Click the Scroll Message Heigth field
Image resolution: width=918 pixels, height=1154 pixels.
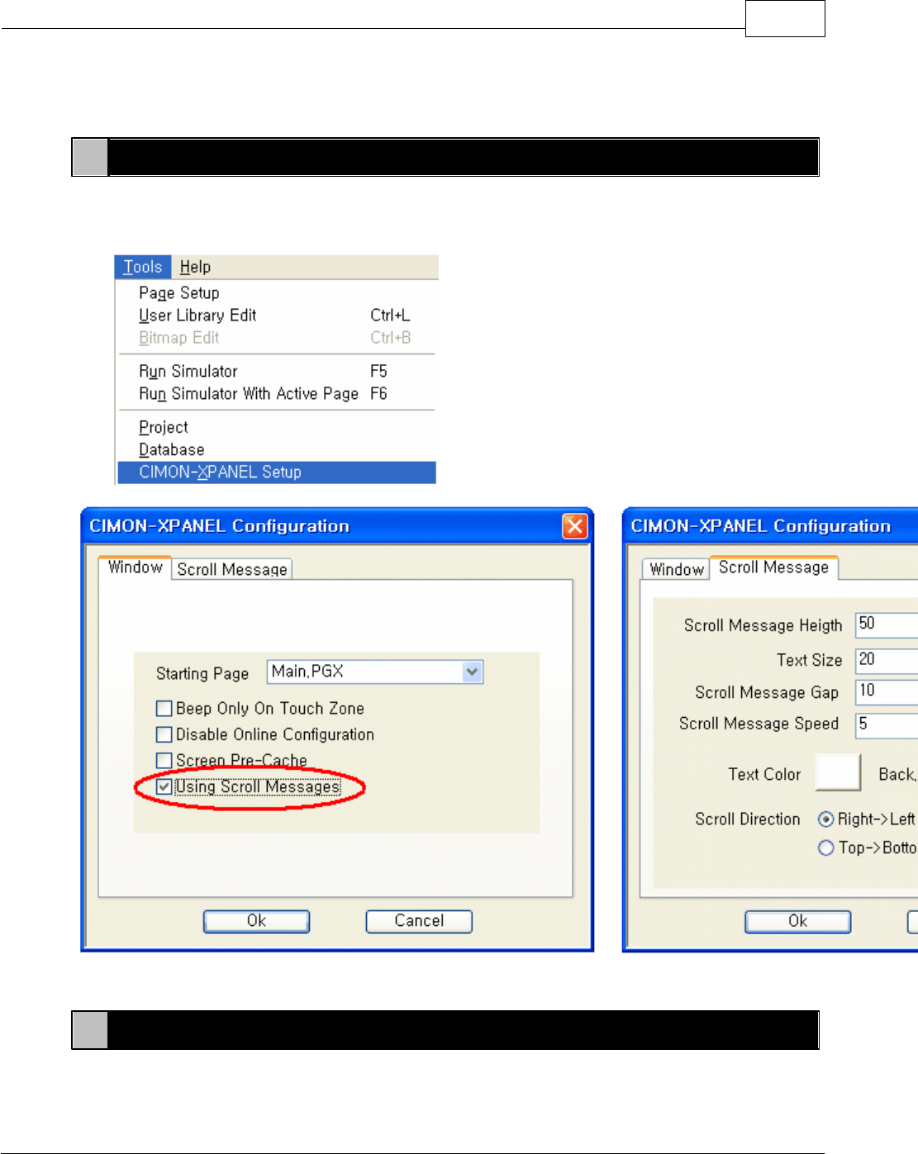click(887, 624)
